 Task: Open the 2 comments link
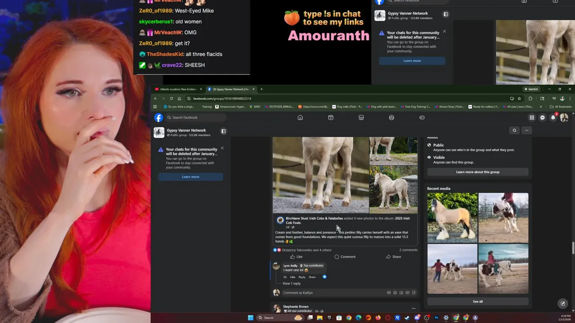point(408,250)
